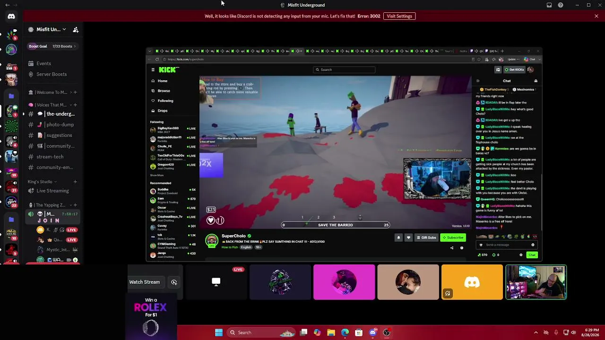Open Buddha recommended channel
Screen dimensions: 605x340
click(173, 190)
